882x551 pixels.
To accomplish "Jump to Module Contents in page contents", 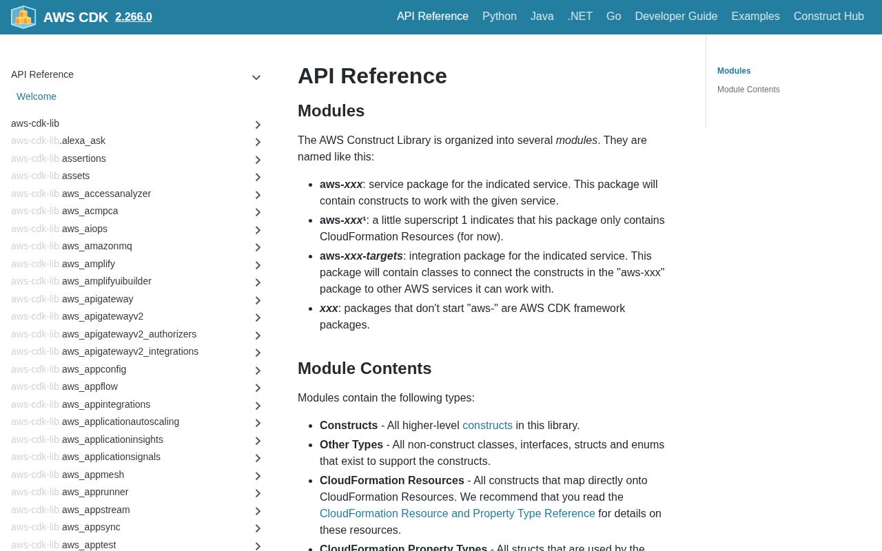I will tap(748, 90).
